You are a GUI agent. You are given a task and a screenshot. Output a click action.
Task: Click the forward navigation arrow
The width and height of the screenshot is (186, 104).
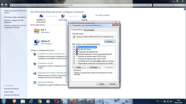[x=6, y=5]
